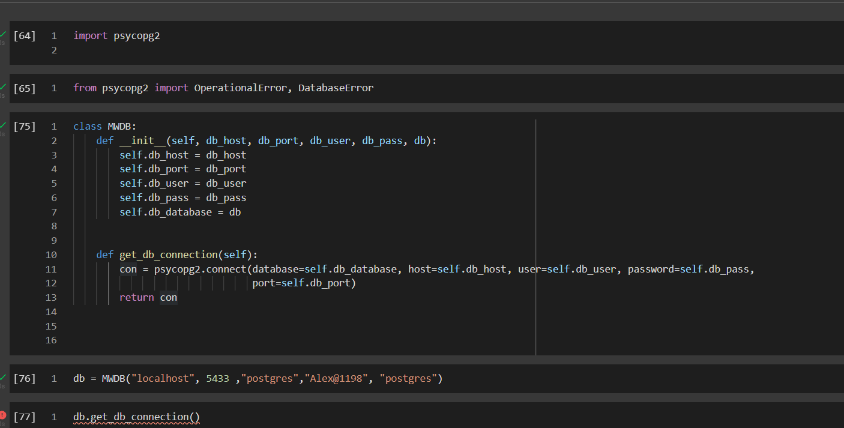Select the execution count label [64]

25,36
